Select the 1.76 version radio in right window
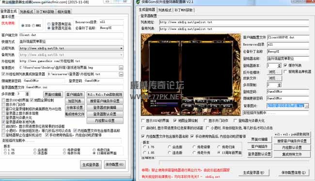This screenshot has width=315, height=181. (144, 147)
